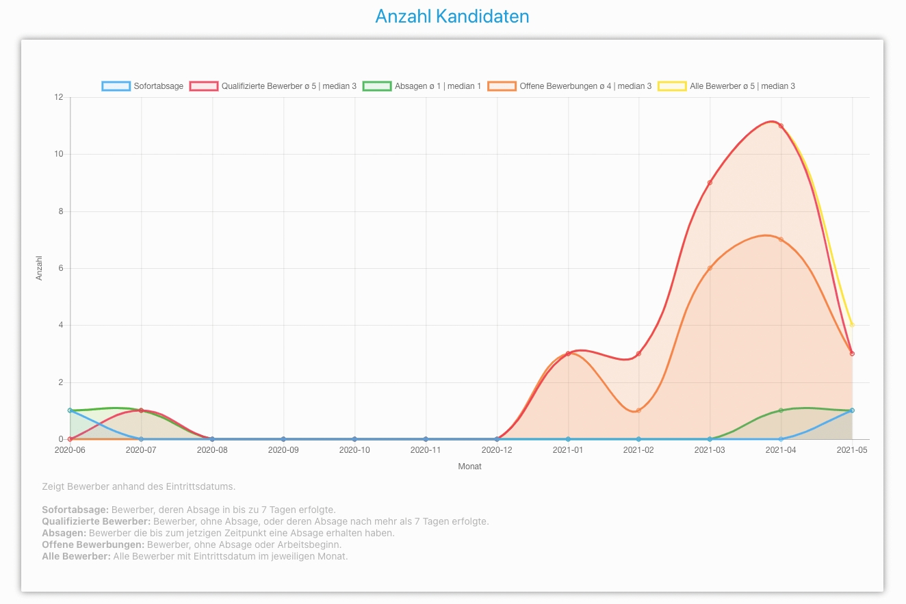Image resolution: width=906 pixels, height=604 pixels.
Task: Click the orange data point at 2021-04
Action: coord(781,239)
